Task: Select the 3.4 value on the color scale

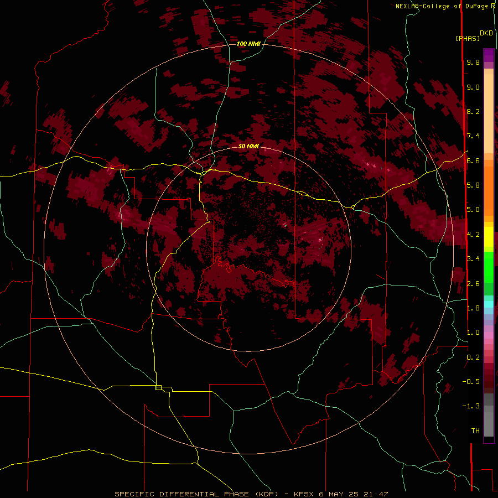Action: 473,259
